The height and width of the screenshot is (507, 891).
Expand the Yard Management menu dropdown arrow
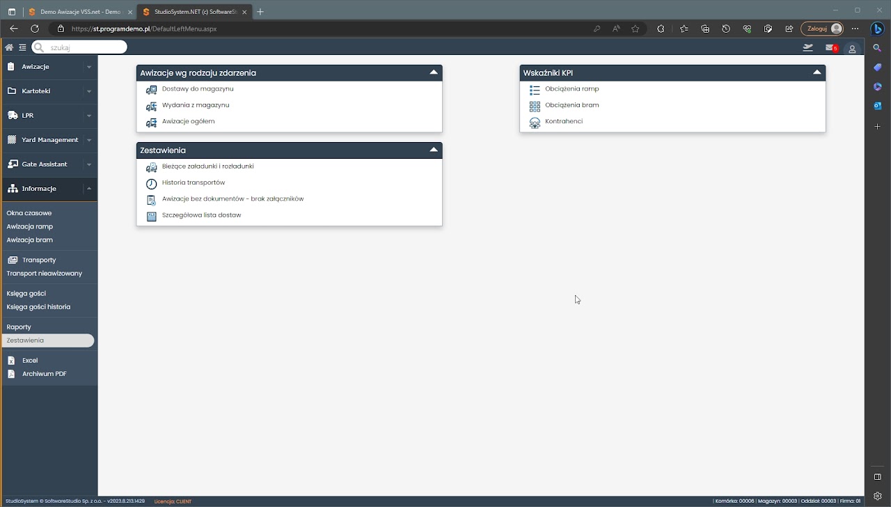pos(88,140)
